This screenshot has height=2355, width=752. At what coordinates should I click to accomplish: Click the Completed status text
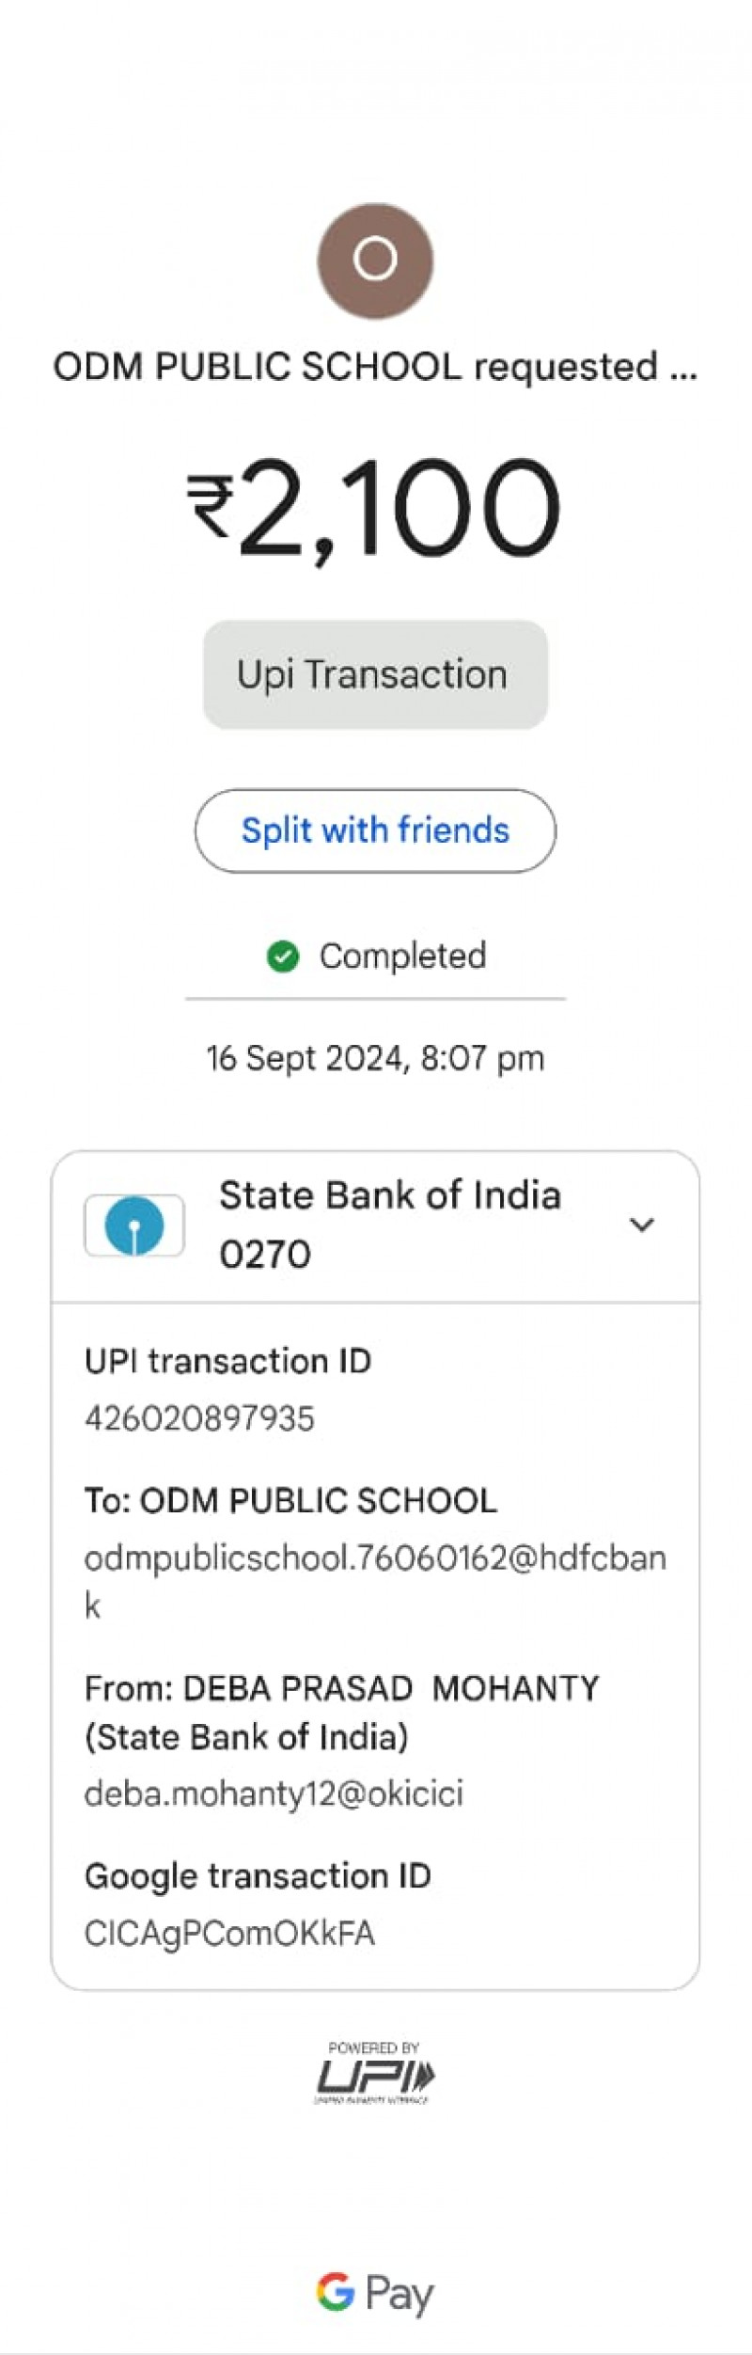(x=402, y=956)
